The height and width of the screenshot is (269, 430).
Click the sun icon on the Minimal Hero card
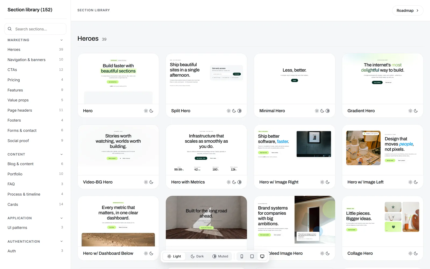[x=317, y=111]
